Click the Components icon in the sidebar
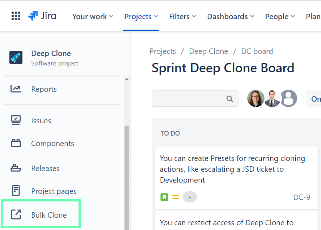The width and height of the screenshot is (321, 230). pos(16,143)
